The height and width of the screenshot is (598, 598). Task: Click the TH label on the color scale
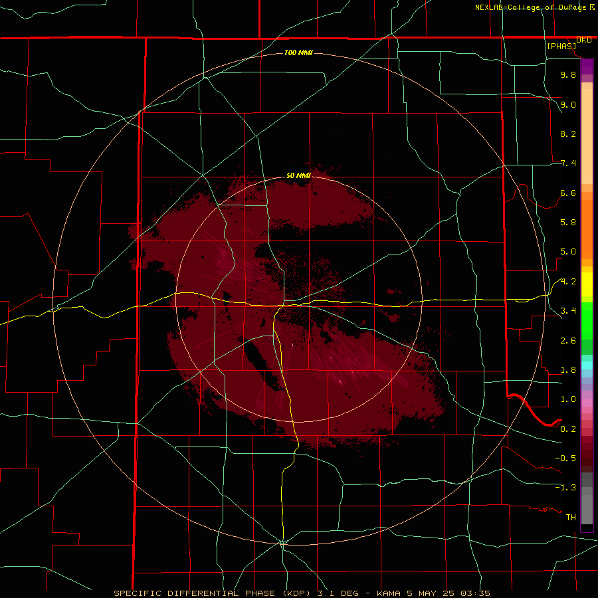click(571, 517)
